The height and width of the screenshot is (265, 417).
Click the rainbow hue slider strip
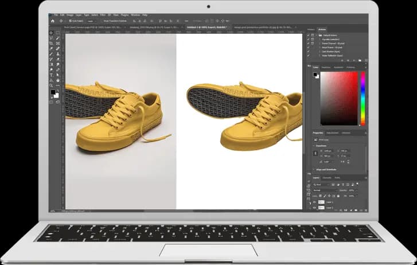[x=363, y=99]
